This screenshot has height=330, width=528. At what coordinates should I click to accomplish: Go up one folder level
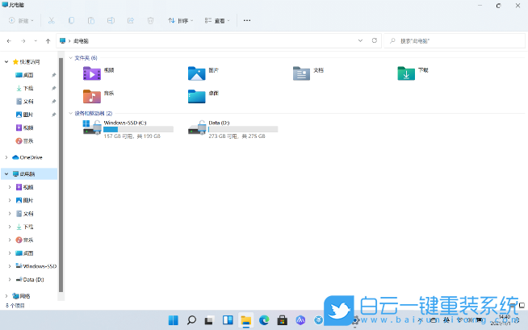click(x=48, y=40)
